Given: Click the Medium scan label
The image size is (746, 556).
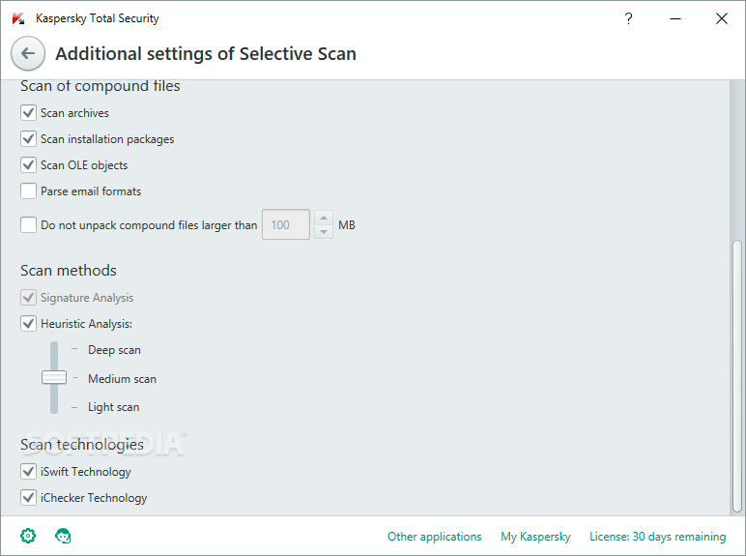Looking at the screenshot, I should pos(123,379).
